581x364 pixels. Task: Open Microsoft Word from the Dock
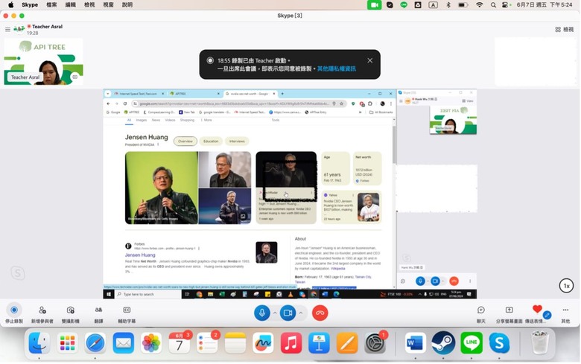pyautogui.click(x=416, y=343)
